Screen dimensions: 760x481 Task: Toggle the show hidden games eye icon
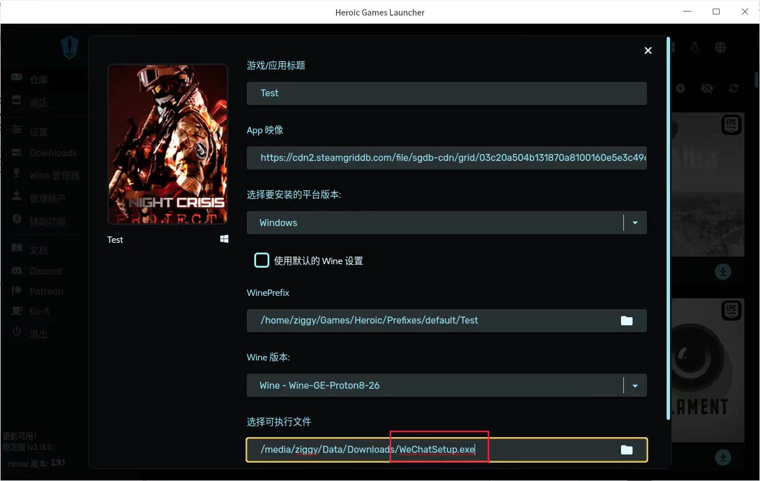[707, 88]
